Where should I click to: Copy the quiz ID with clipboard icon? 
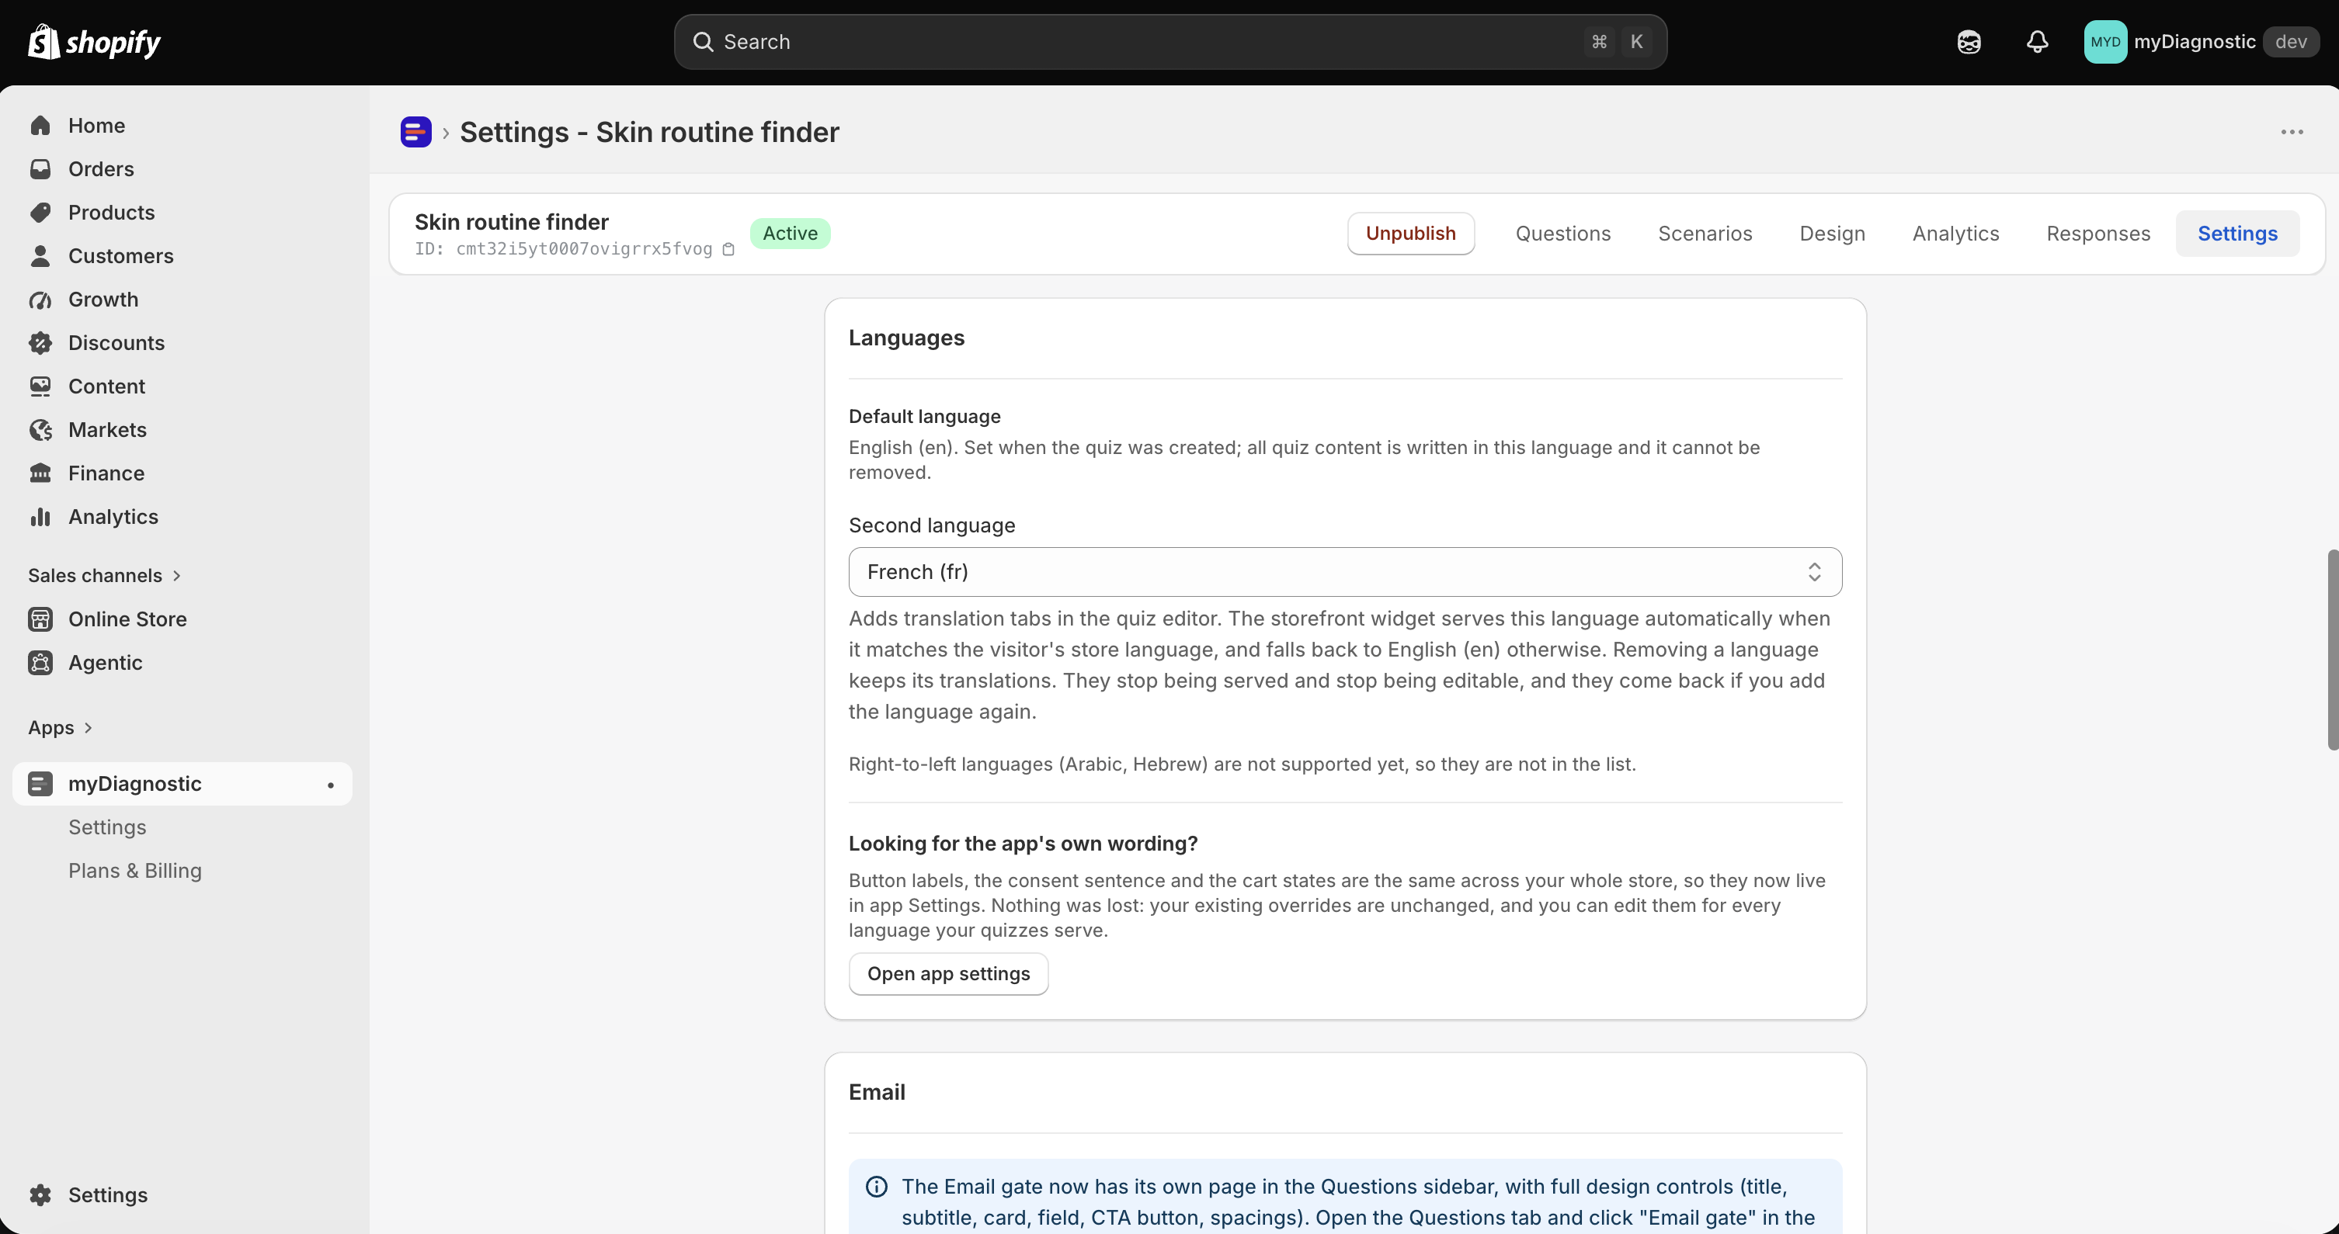728,250
